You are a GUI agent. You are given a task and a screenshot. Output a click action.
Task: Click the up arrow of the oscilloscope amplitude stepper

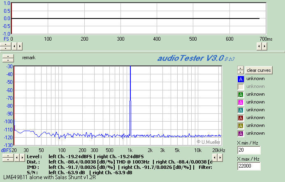point(6,44)
